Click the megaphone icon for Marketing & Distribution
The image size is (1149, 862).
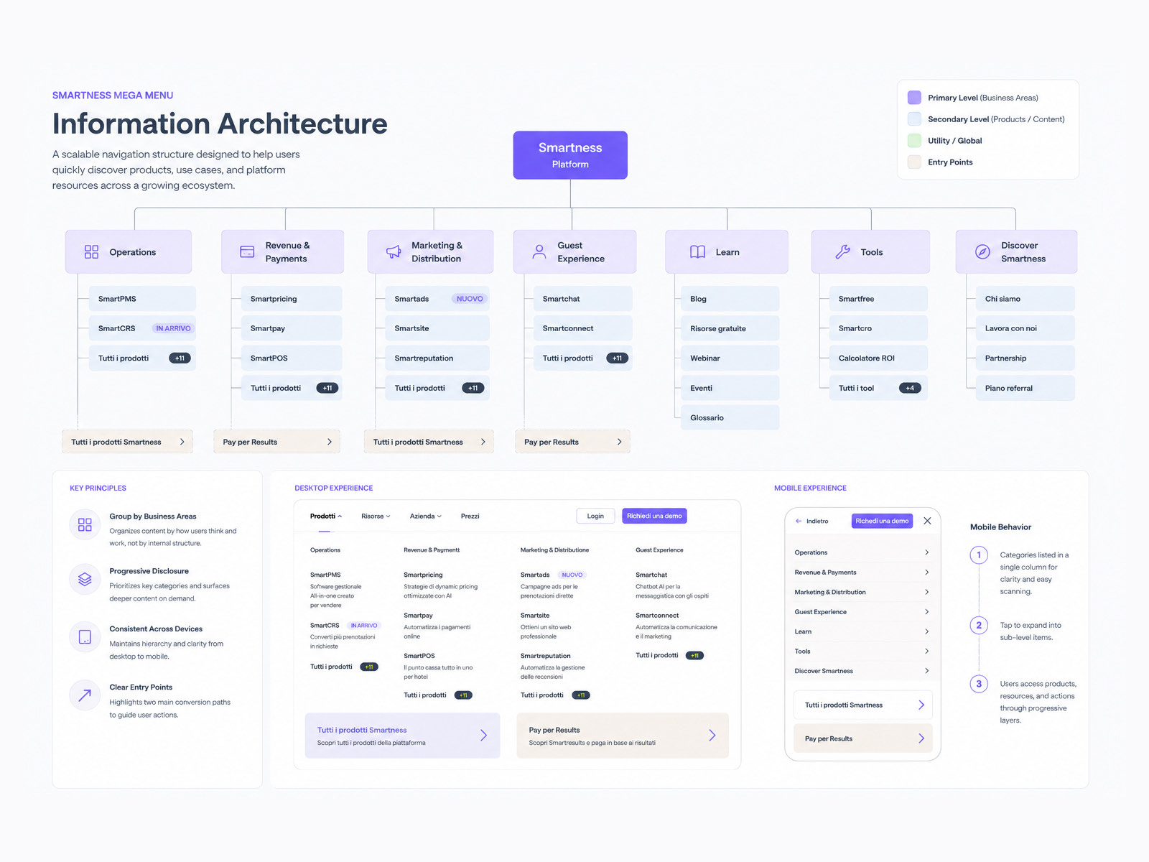coord(394,252)
